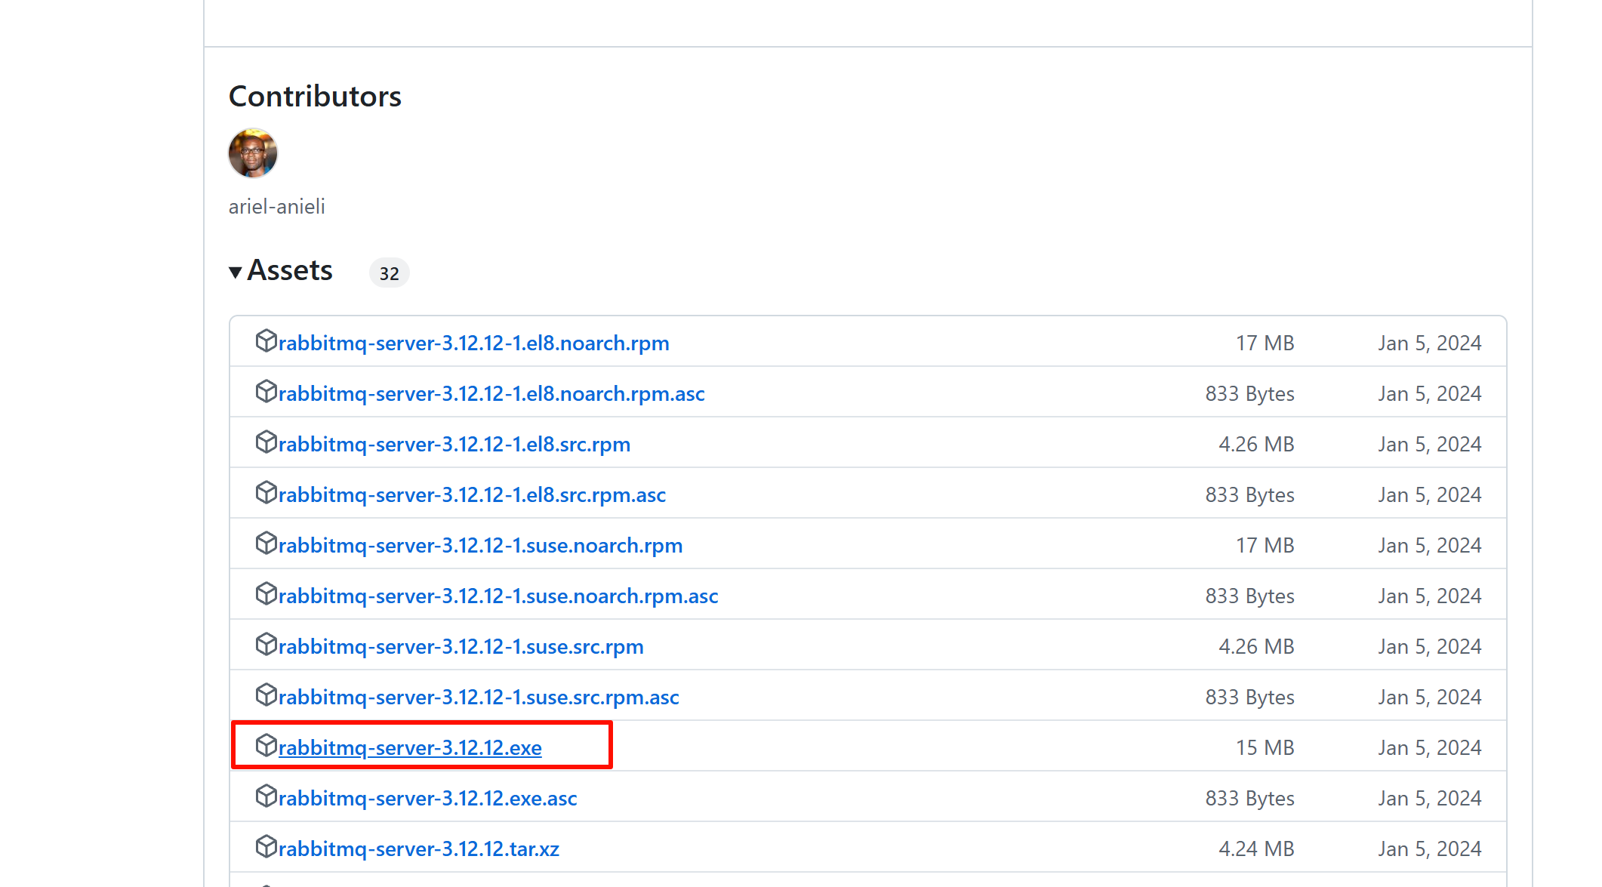Click package icon beside el8.src.rpm.asc
This screenshot has height=887, width=1602.
click(266, 493)
